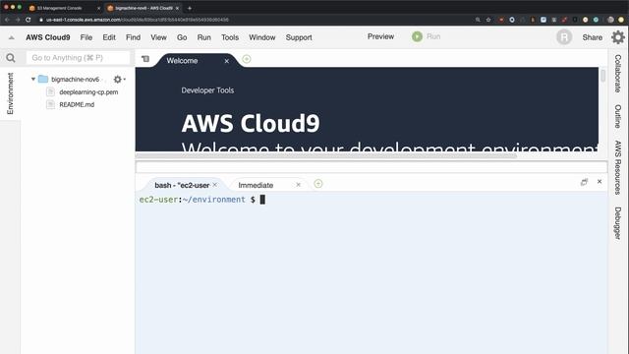Click the Welcome page horizontal scrollbar

[x=326, y=155]
